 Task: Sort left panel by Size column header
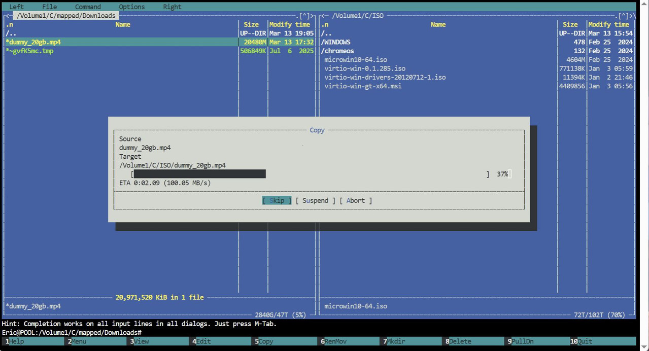[x=251, y=24]
